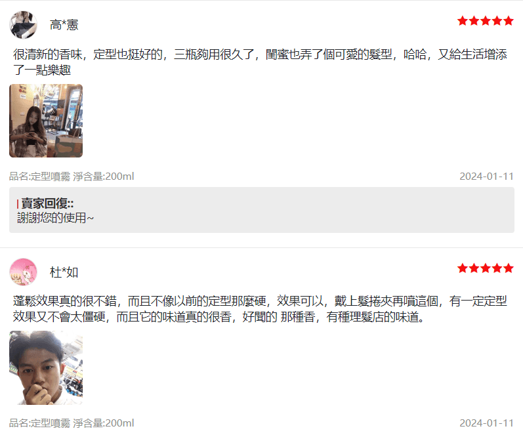Click 杜*如's review text about 蓬鬆效果
Viewport: 523px width, 439px height.
tap(260, 309)
